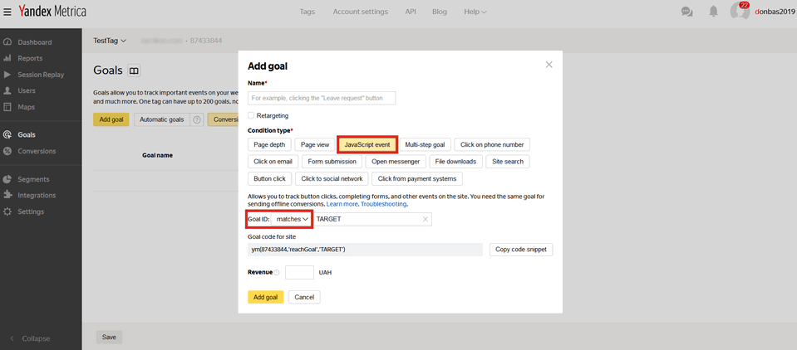Open Blog in top navigation
This screenshot has width=797, height=350.
pos(440,12)
